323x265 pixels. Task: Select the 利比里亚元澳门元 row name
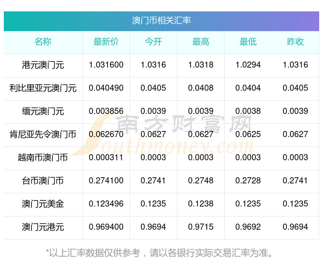(43, 88)
